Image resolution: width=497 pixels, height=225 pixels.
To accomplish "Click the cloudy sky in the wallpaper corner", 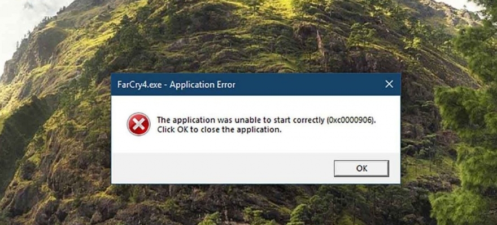I will 16,19.
